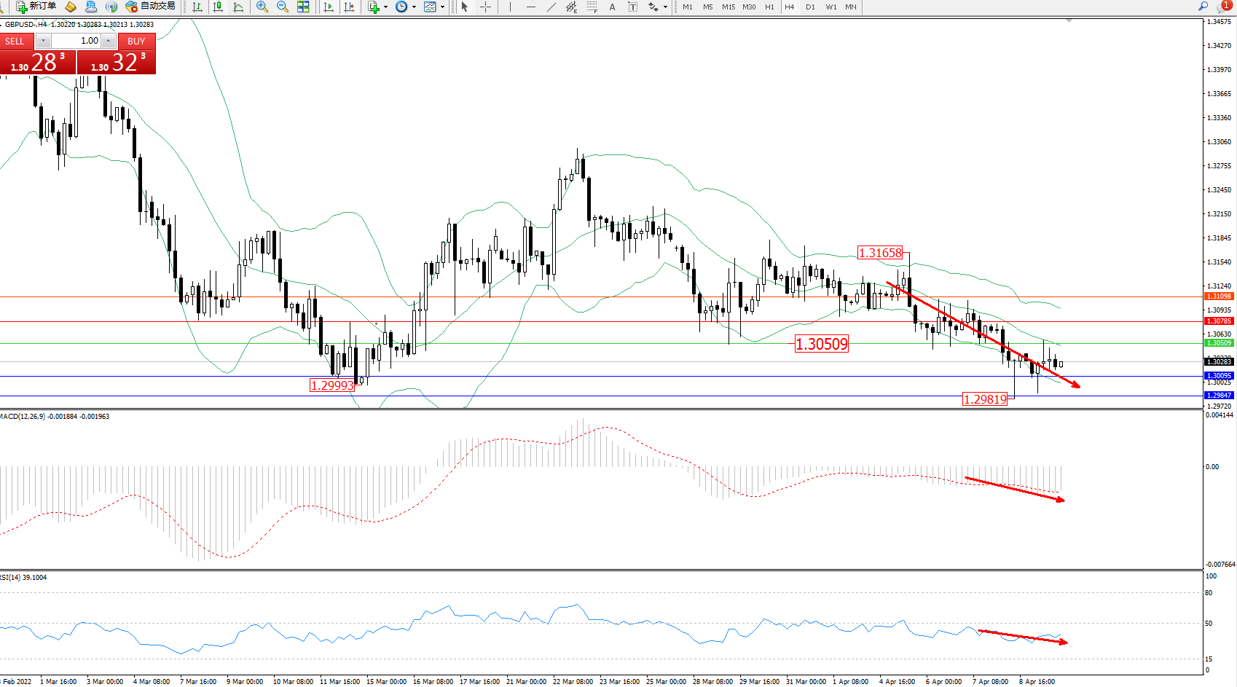The image size is (1237, 687).
Task: Select the Crosshair tool
Action: tap(486, 7)
